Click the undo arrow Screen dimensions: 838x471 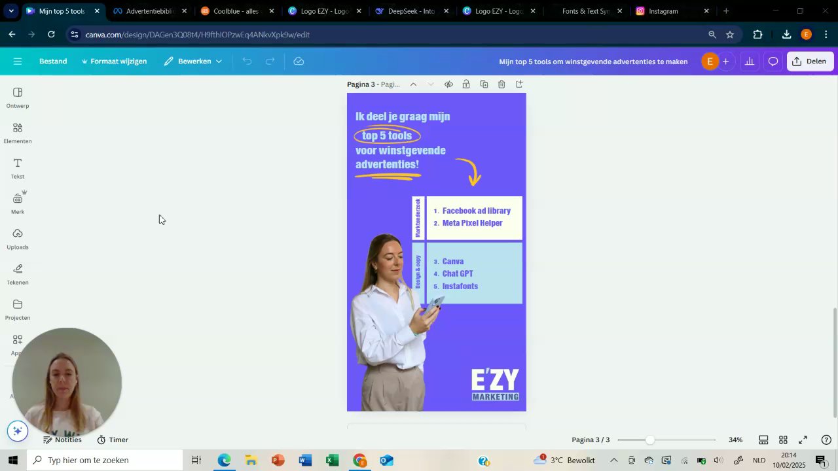click(x=247, y=61)
